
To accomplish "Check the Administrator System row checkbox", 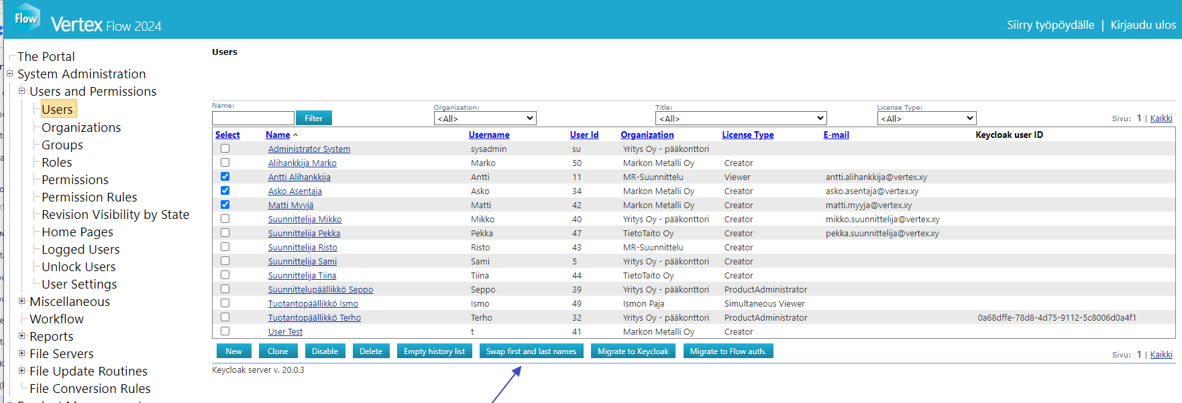I will [x=225, y=149].
